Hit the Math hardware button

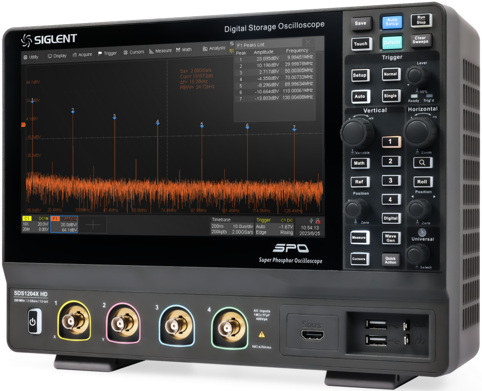359,163
